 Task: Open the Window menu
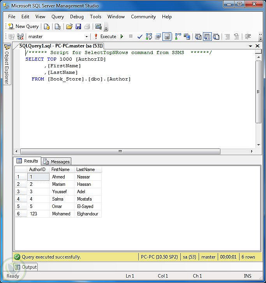click(116, 17)
